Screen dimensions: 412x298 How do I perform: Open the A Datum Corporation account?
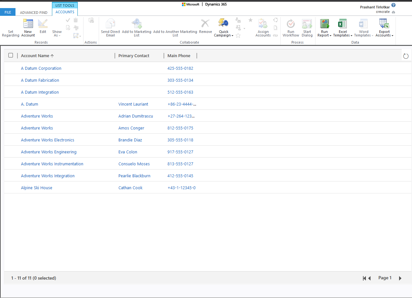41,68
